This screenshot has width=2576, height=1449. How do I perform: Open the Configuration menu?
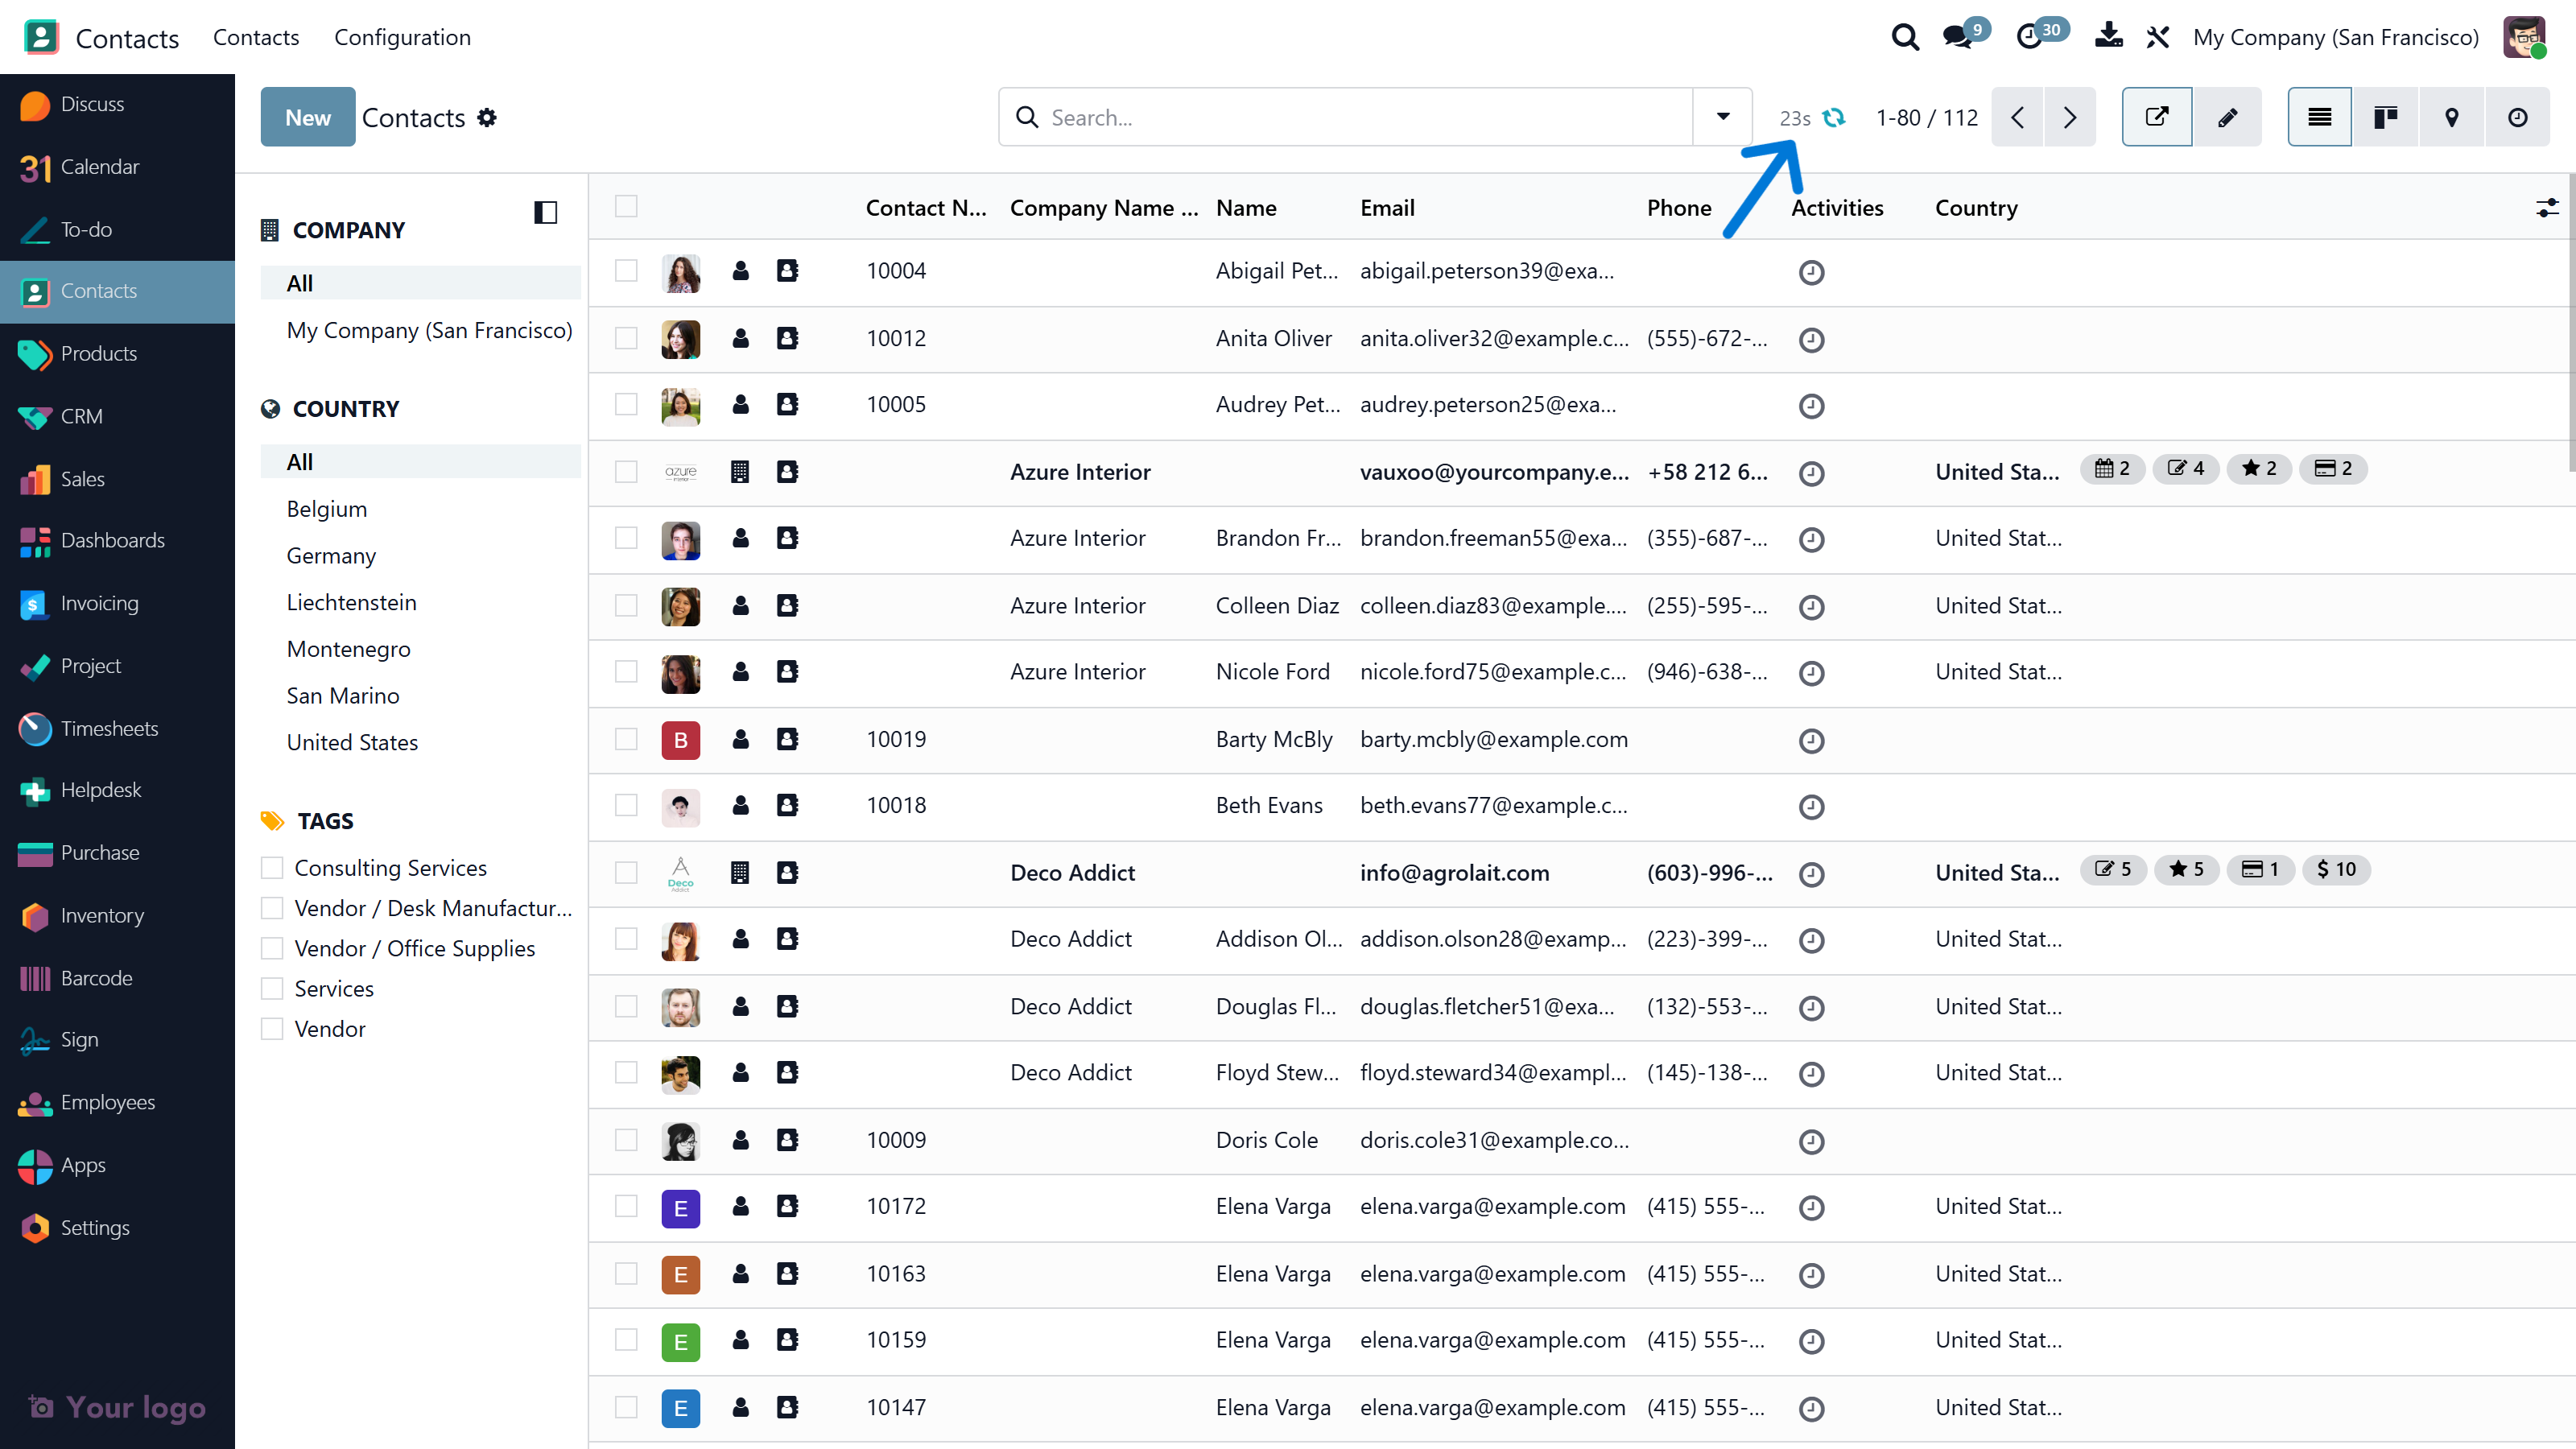point(402,37)
